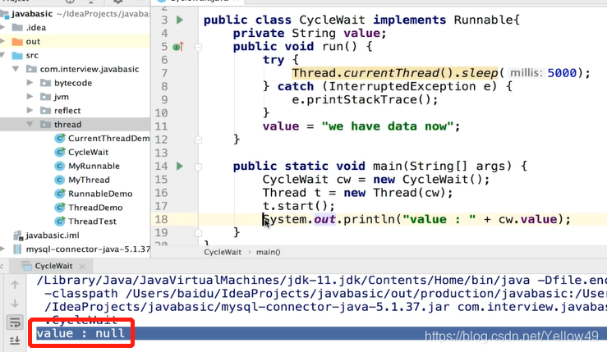Select the out folder

point(33,41)
